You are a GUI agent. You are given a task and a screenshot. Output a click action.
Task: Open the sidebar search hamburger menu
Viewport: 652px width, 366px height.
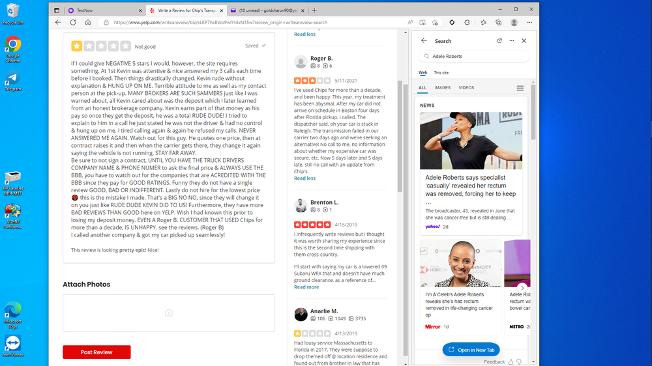click(520, 88)
